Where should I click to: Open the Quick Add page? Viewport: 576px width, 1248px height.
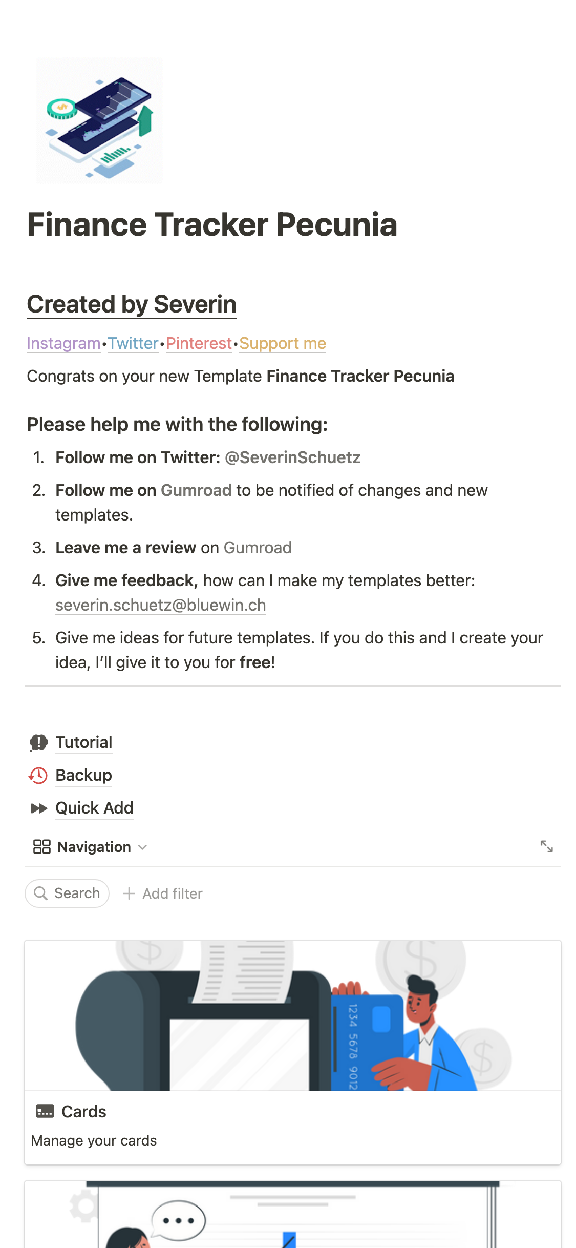tap(94, 808)
